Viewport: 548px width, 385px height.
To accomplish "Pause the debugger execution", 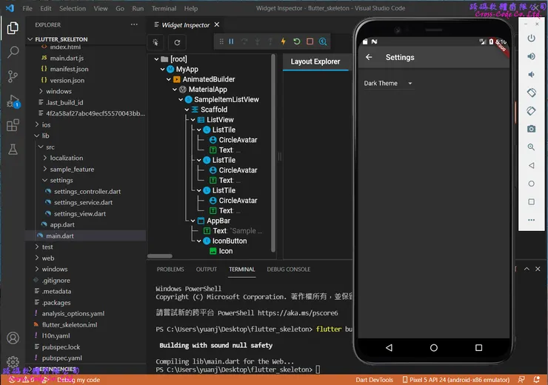I will coord(231,42).
